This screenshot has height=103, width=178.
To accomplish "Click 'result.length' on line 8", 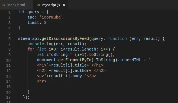I will pos(81,49).
